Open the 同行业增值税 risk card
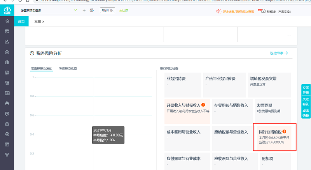 click(x=274, y=138)
